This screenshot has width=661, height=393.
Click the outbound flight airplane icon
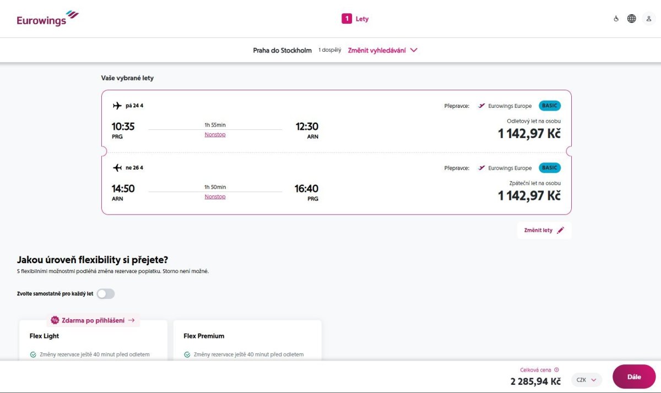pyautogui.click(x=117, y=106)
